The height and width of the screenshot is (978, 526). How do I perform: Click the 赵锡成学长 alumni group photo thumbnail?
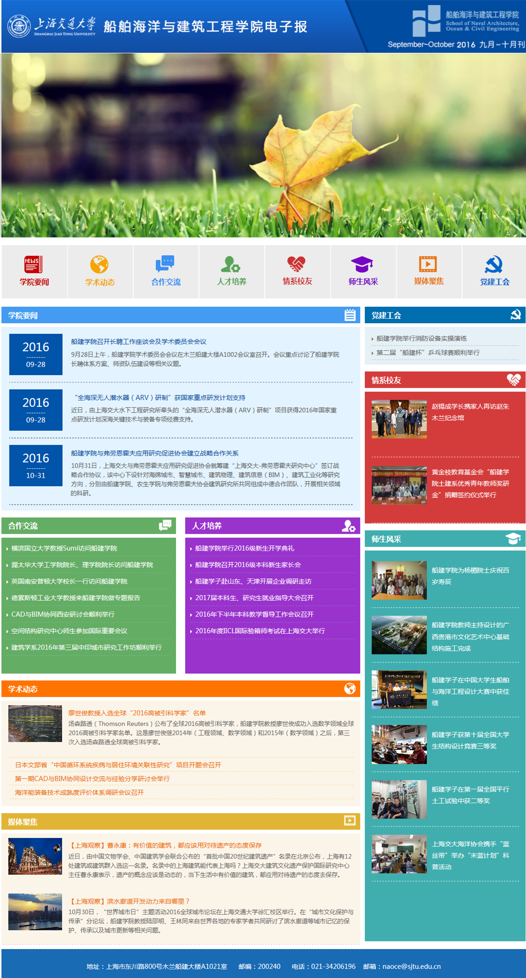click(x=399, y=419)
